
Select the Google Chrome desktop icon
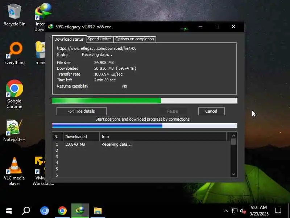click(14, 94)
